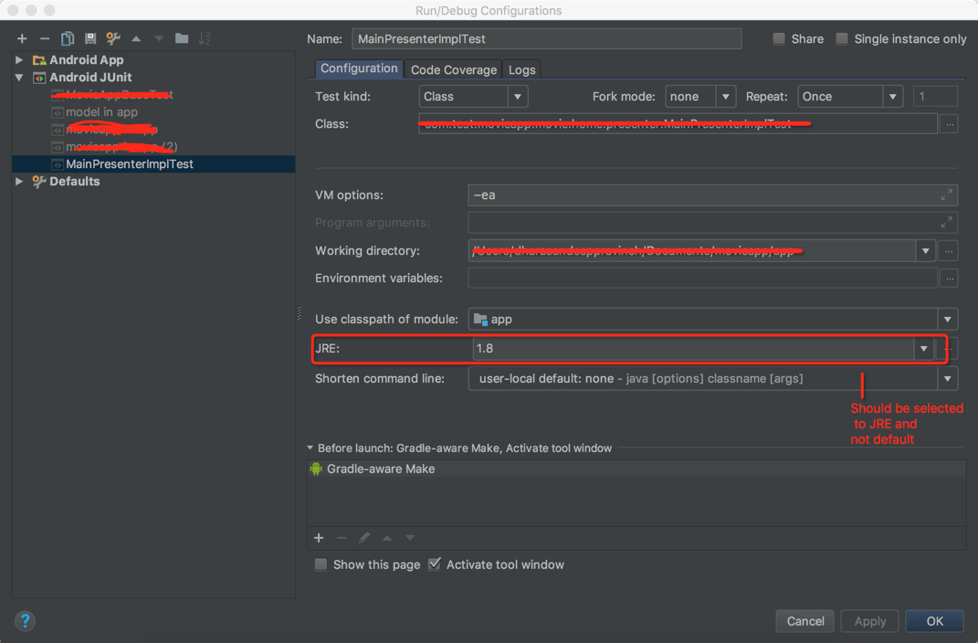Expand the VM options field
This screenshot has height=643, width=978.
[946, 195]
